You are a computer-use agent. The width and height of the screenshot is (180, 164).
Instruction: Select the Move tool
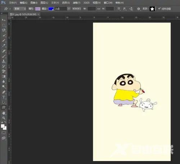pos(4,20)
